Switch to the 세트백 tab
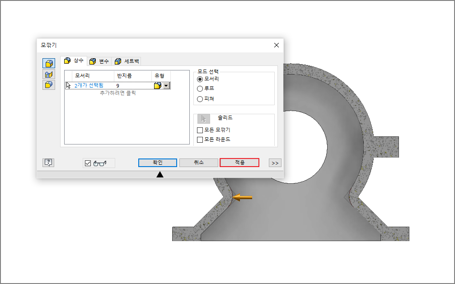This screenshot has width=455, height=284. pyautogui.click(x=127, y=61)
